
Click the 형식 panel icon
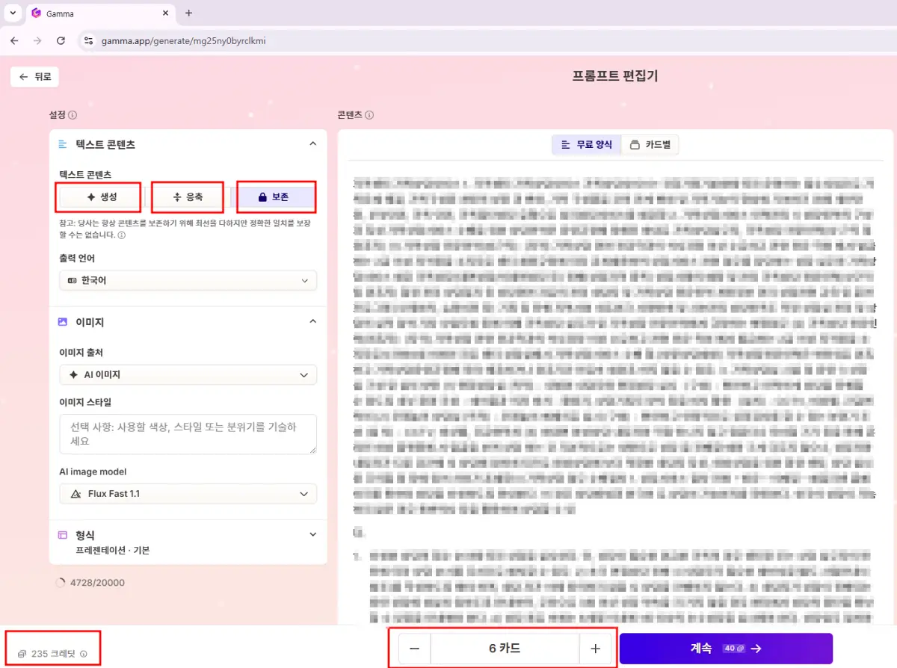point(63,534)
